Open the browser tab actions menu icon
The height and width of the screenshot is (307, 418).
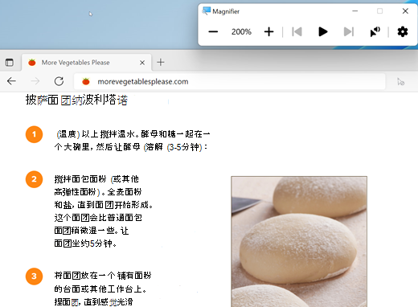tap(10, 63)
